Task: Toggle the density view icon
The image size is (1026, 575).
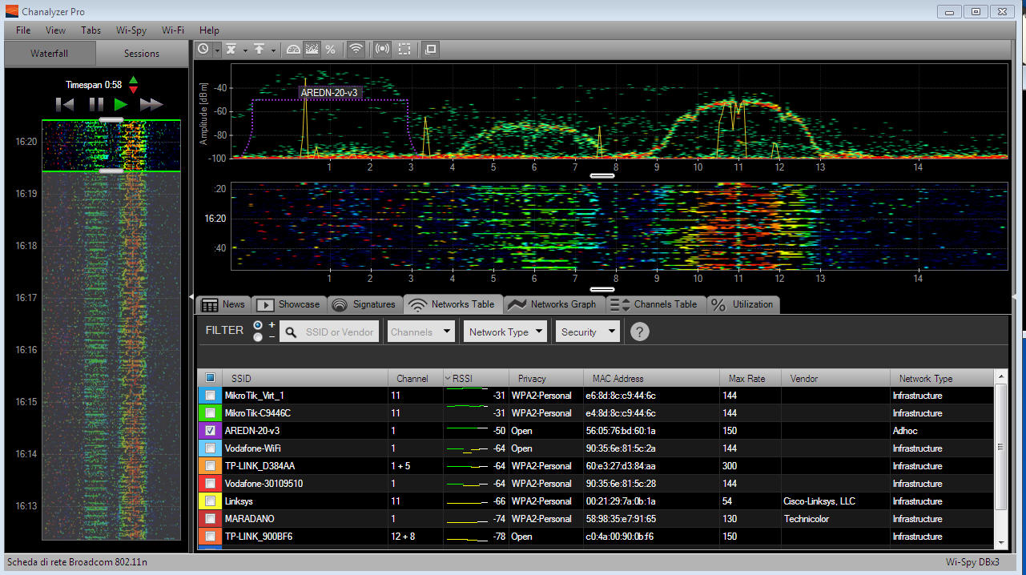Action: [x=312, y=49]
